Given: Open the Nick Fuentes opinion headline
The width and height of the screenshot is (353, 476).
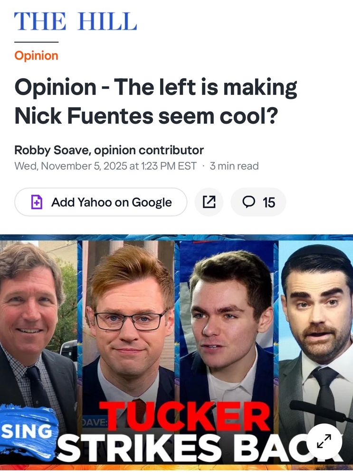Looking at the screenshot, I should click(x=156, y=101).
